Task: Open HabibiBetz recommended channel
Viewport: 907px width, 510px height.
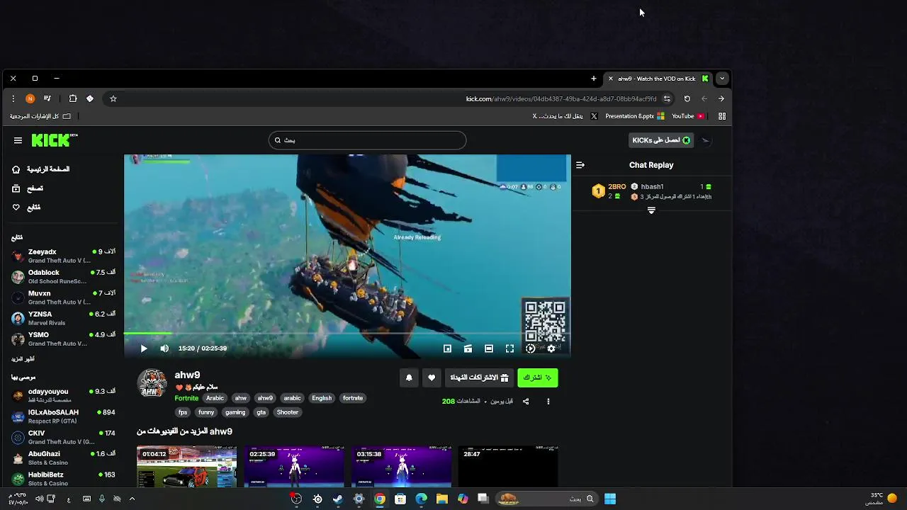Action: point(63,479)
